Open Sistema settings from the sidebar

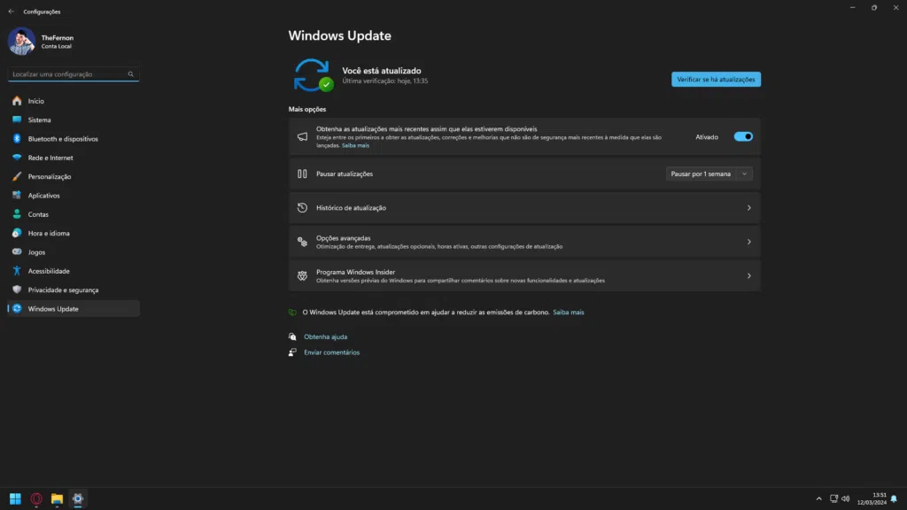[x=40, y=120]
